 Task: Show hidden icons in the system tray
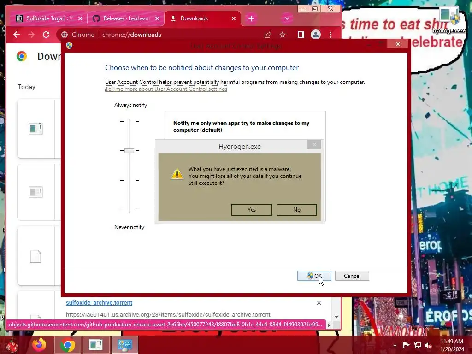coord(395,345)
